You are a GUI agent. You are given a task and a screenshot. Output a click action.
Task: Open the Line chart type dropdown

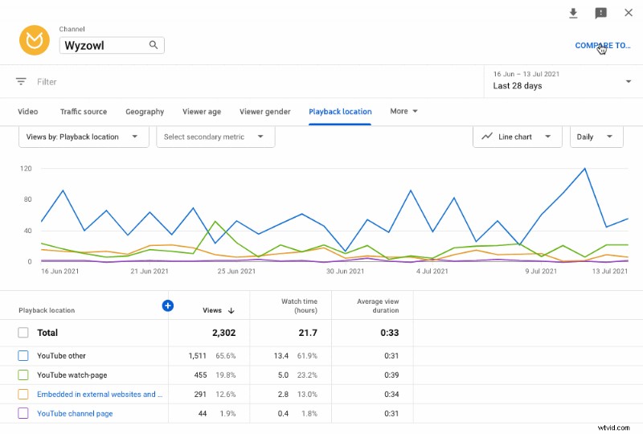(x=517, y=137)
